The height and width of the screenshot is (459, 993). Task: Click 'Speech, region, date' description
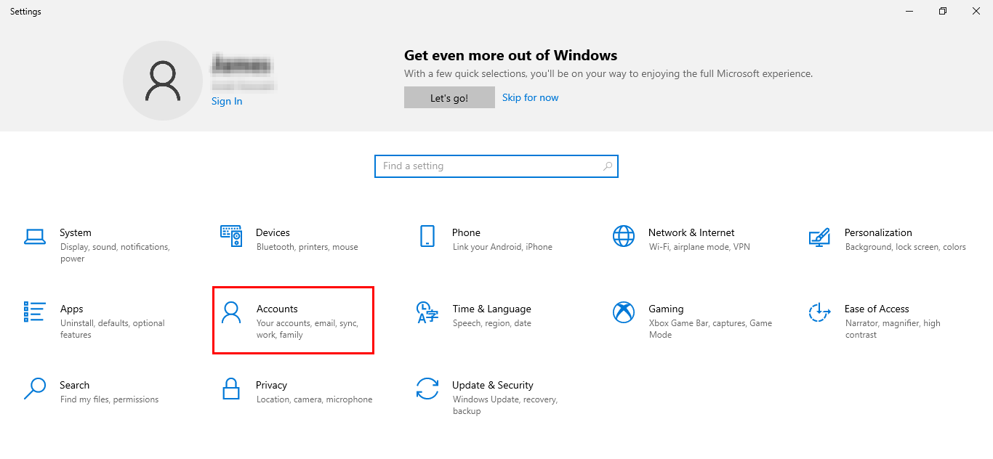(492, 323)
